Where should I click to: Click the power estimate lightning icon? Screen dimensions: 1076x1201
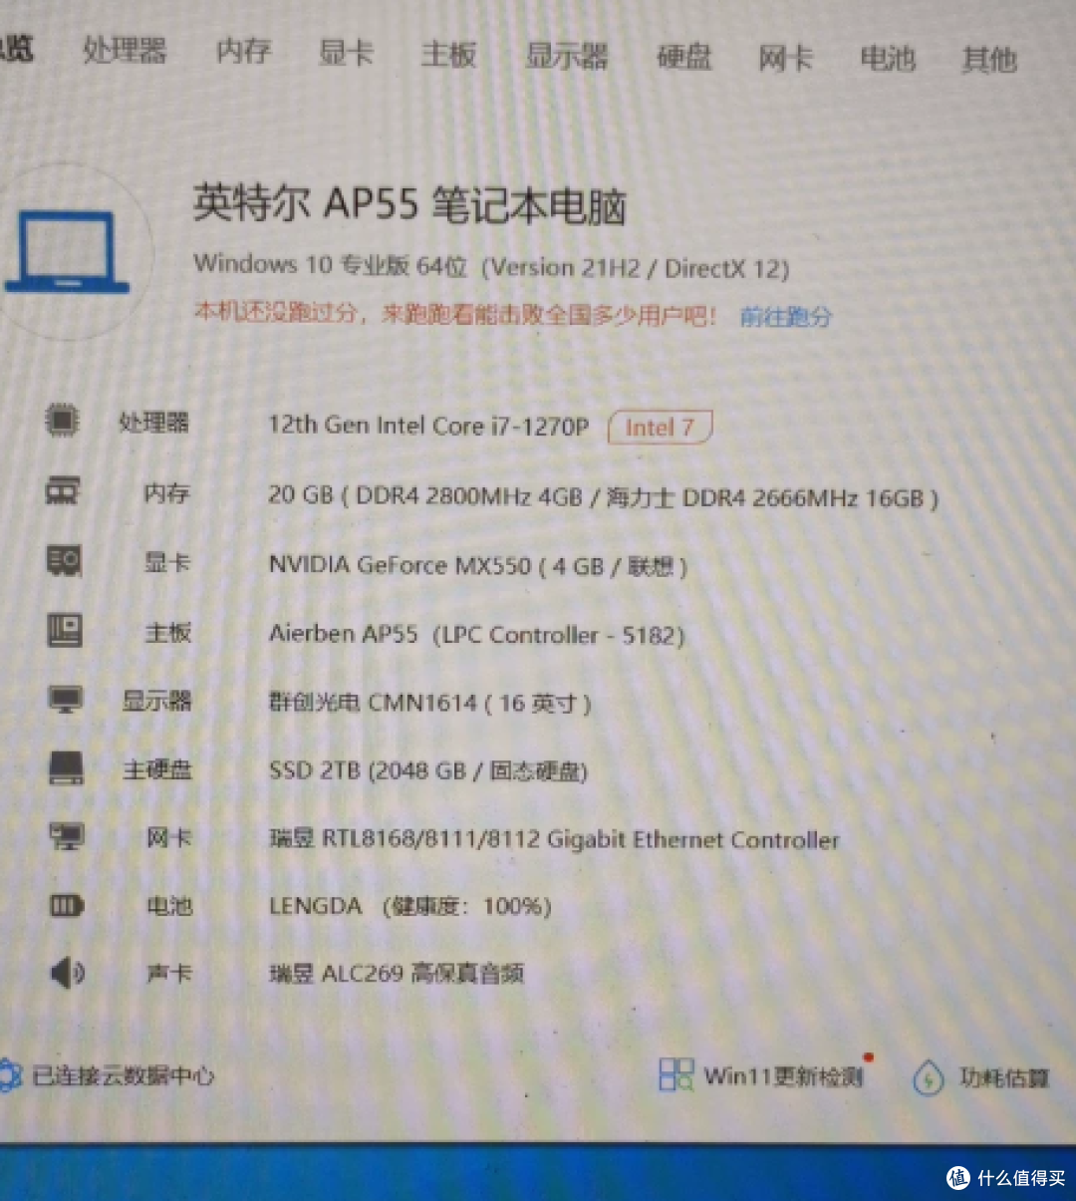point(929,1078)
